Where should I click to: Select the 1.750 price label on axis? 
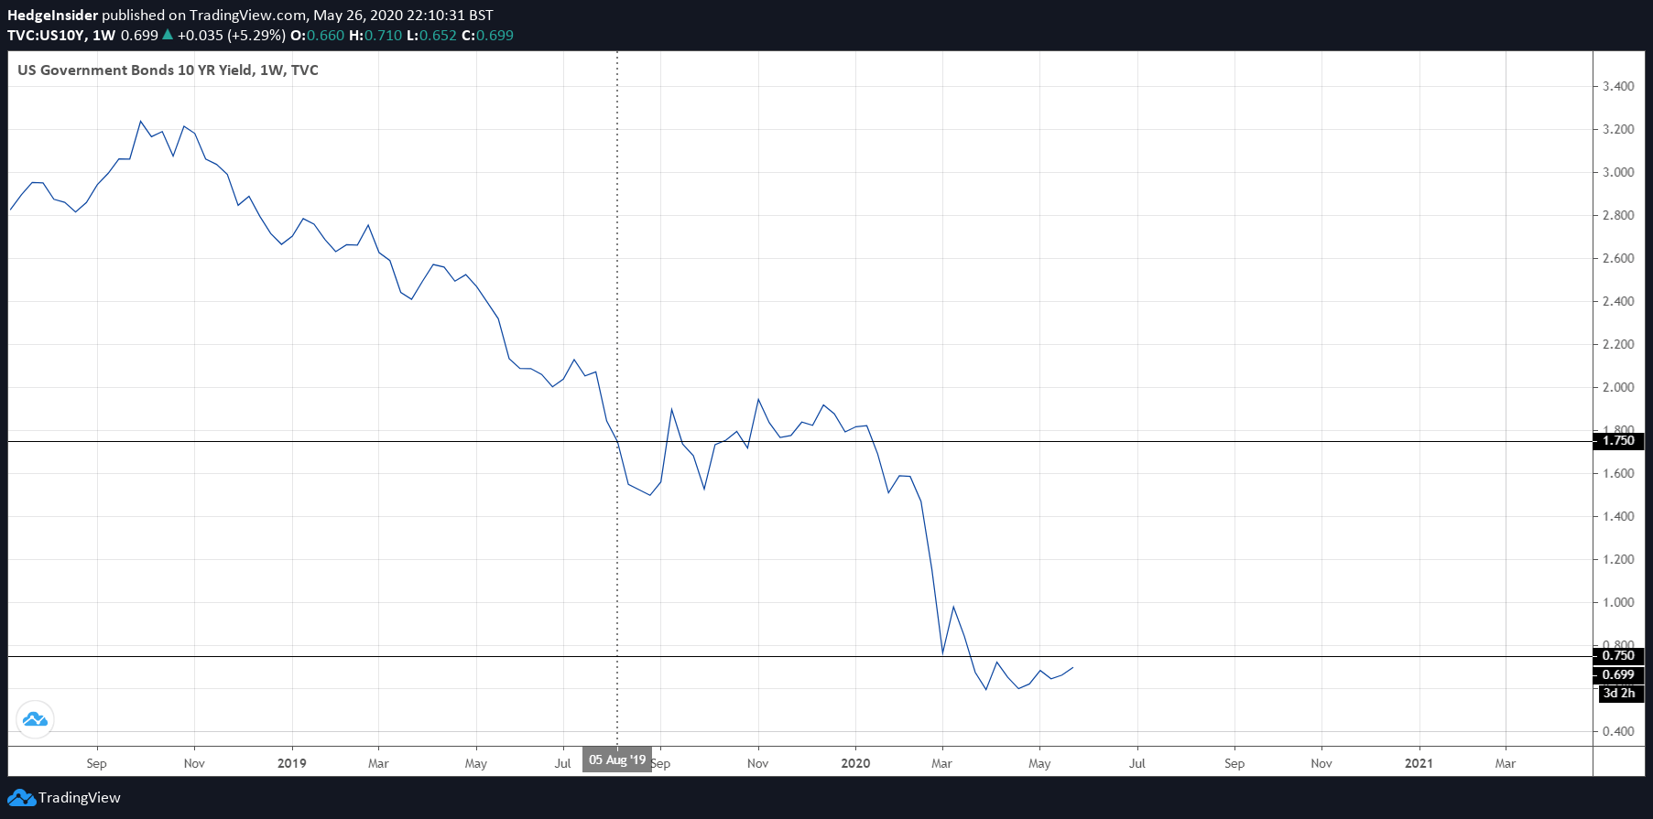[x=1618, y=441]
